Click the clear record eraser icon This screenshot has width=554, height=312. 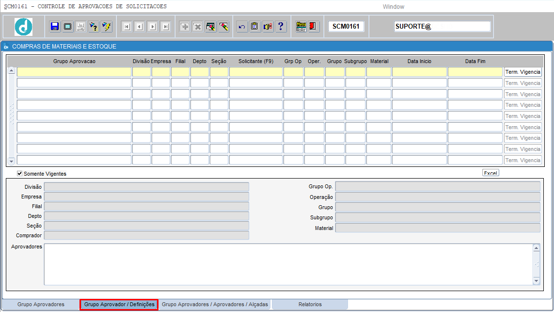point(223,27)
